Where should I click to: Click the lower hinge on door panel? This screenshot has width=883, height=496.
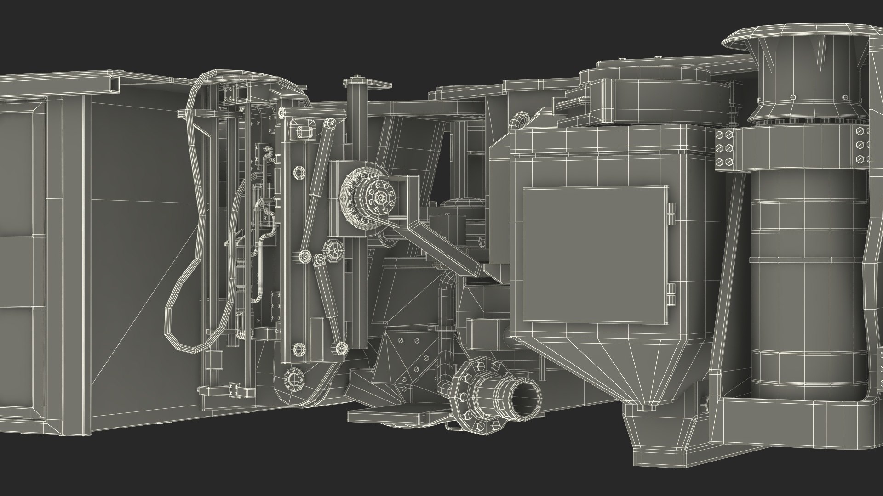[x=671, y=294]
